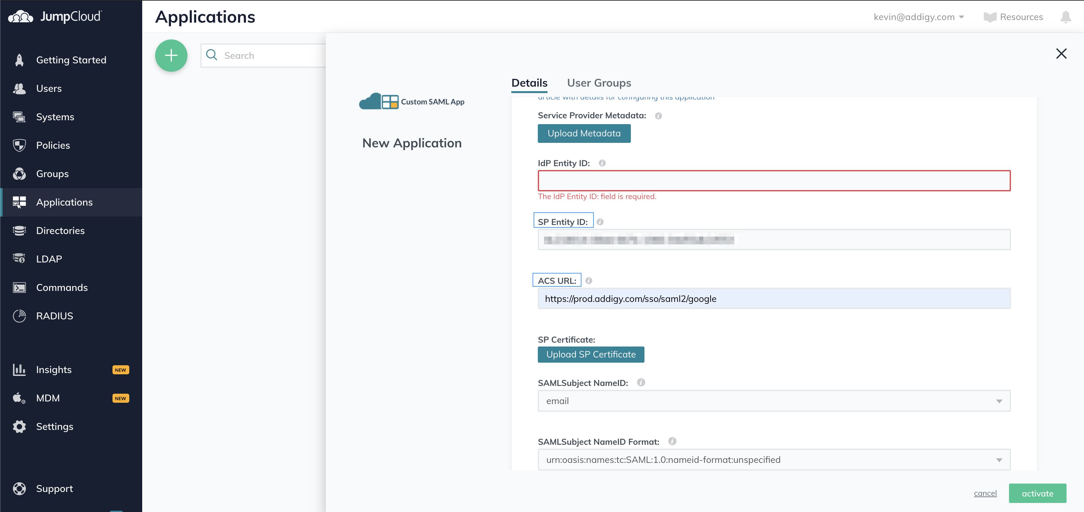This screenshot has width=1084, height=512.
Task: Switch to the User Groups tab
Action: (599, 83)
